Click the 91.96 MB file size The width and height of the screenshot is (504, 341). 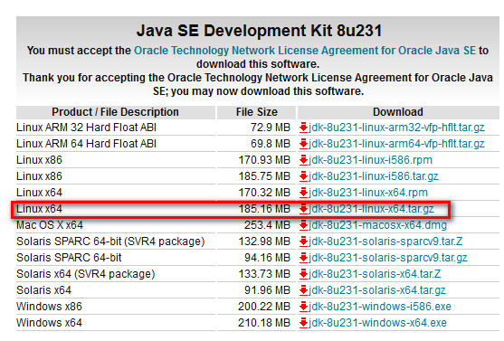pos(268,290)
